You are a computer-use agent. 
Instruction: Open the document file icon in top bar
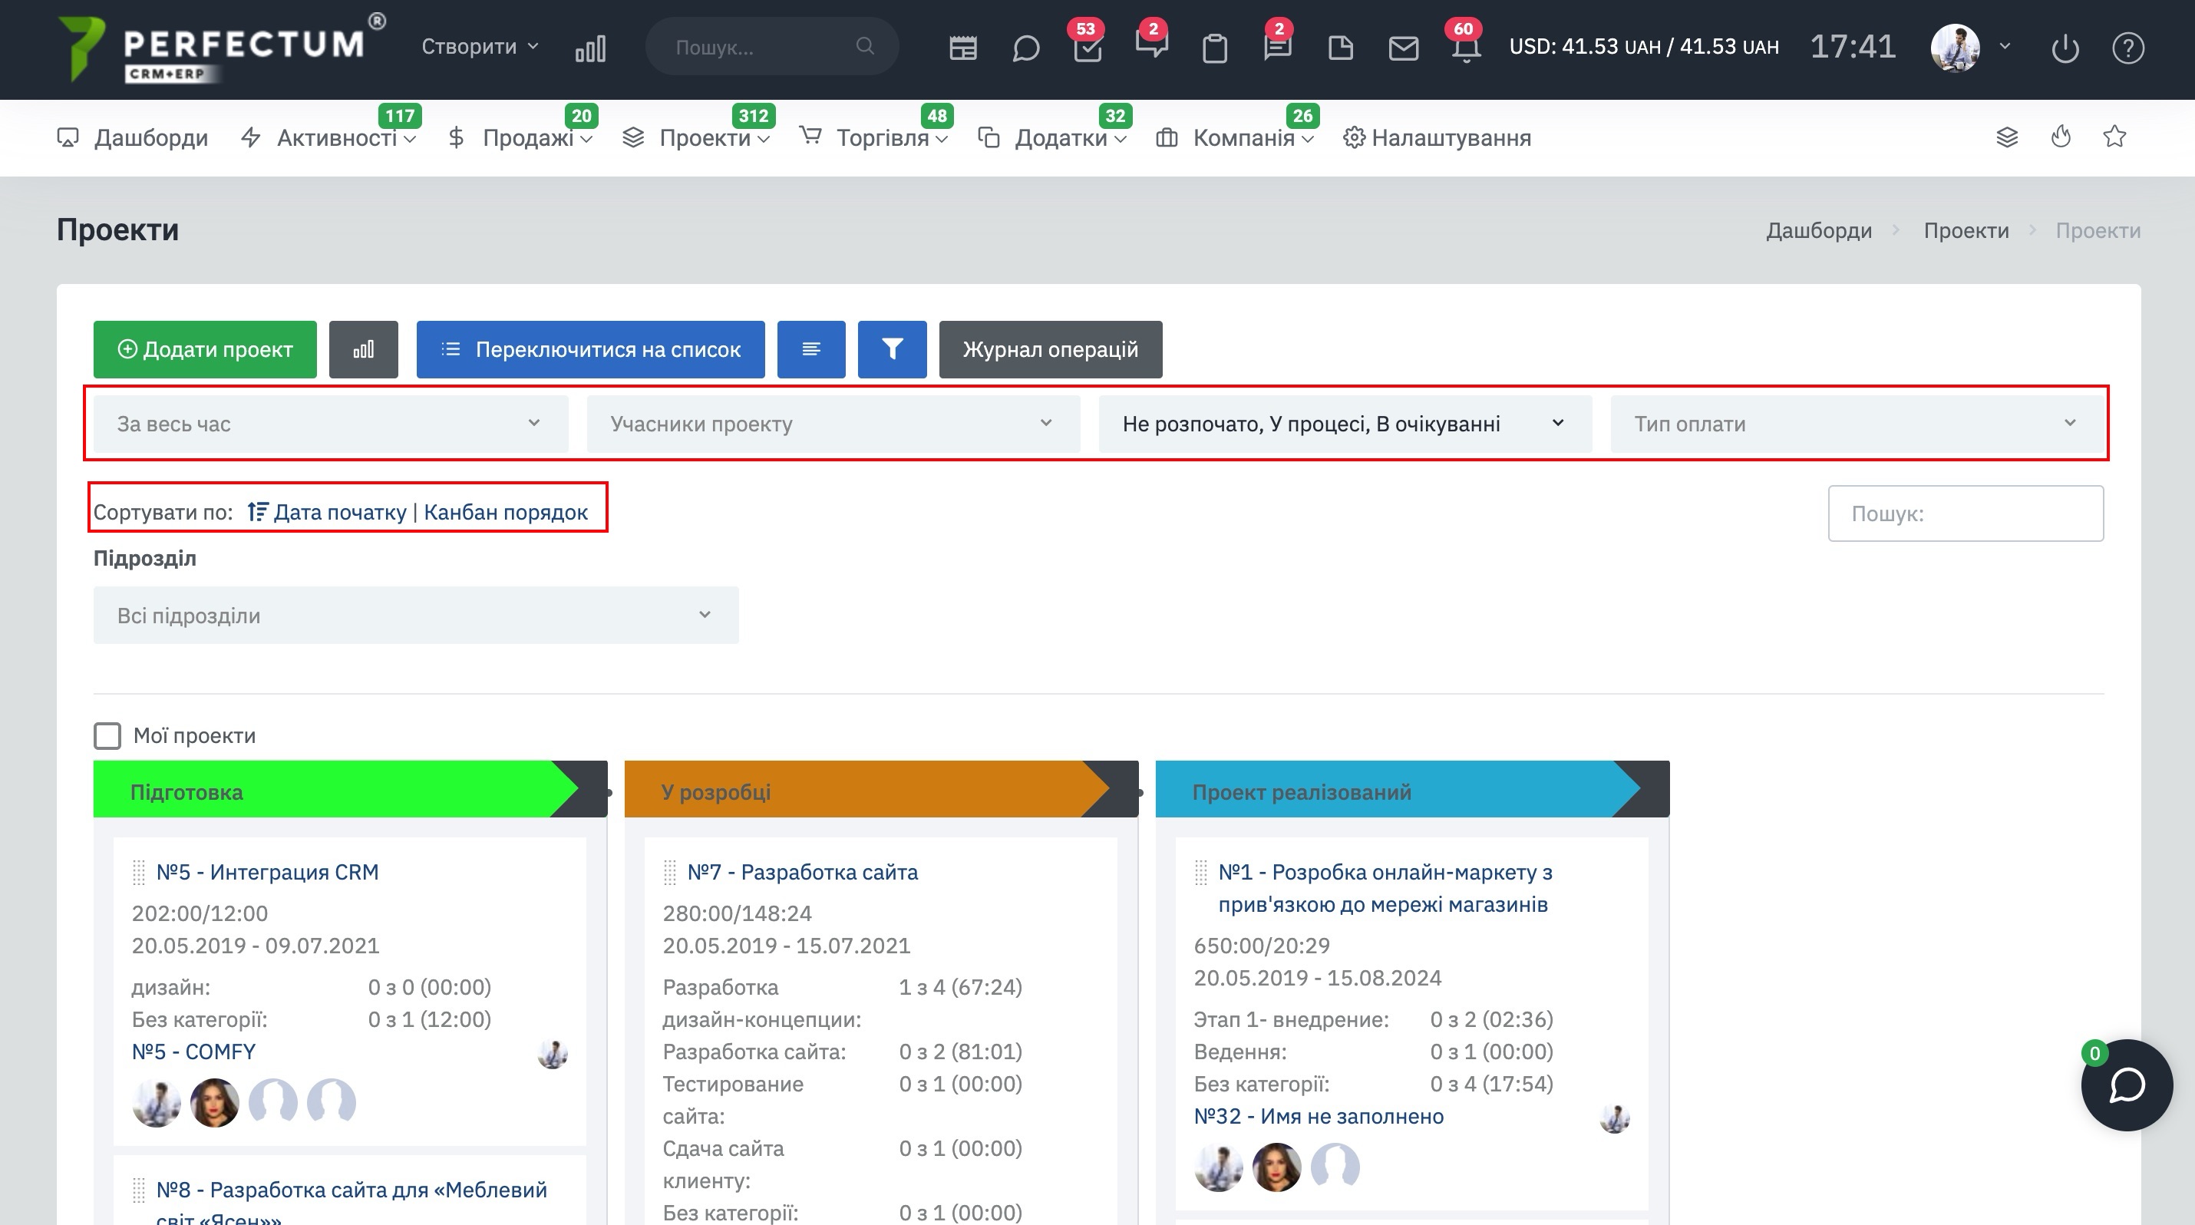pos(1340,48)
